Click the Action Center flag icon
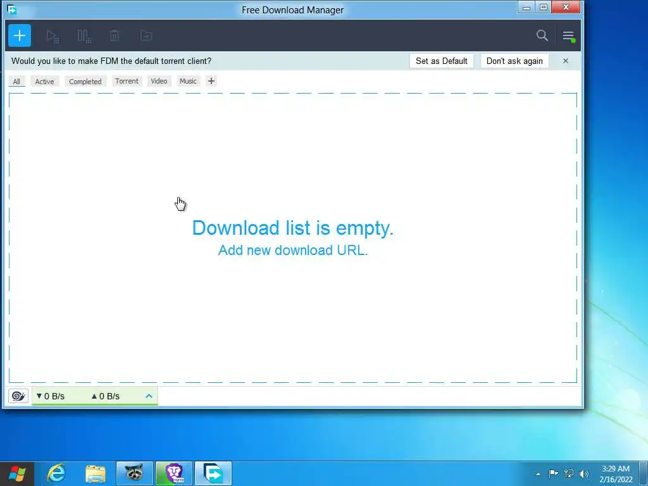Image resolution: width=648 pixels, height=486 pixels. pyautogui.click(x=553, y=473)
